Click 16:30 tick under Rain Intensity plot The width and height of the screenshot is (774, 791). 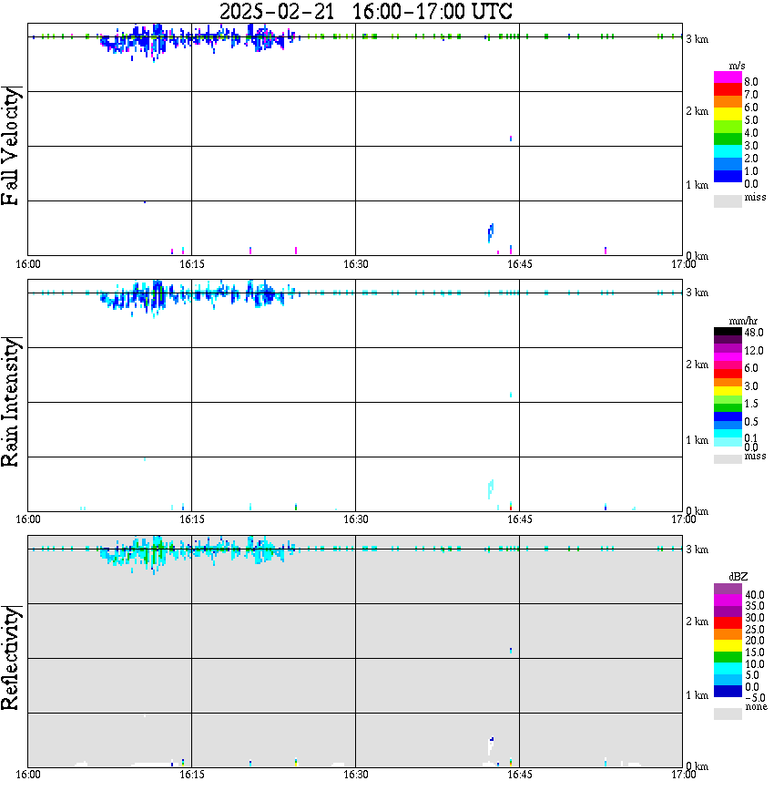coord(356,519)
